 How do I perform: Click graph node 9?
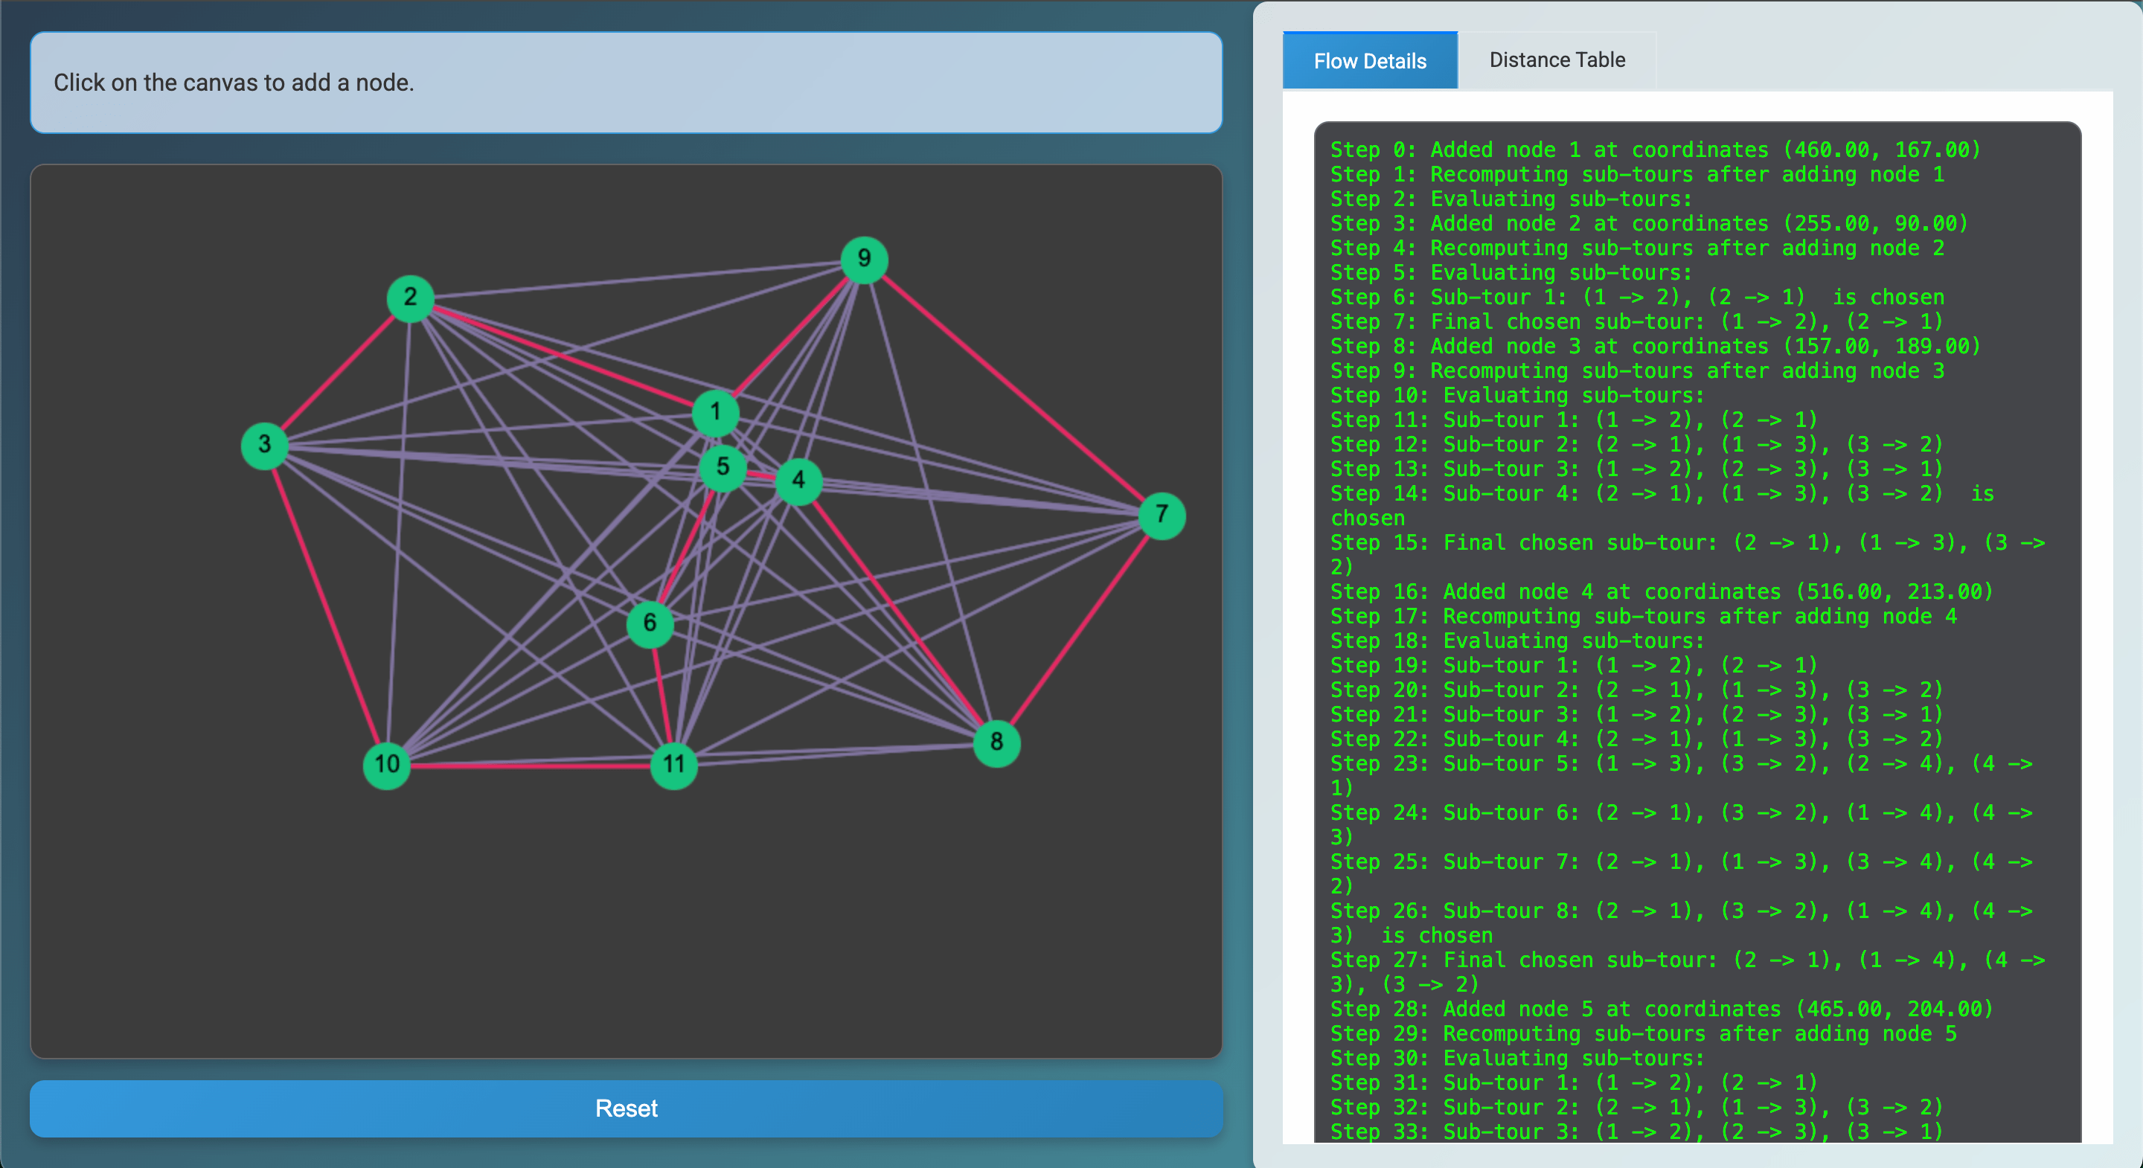(863, 259)
